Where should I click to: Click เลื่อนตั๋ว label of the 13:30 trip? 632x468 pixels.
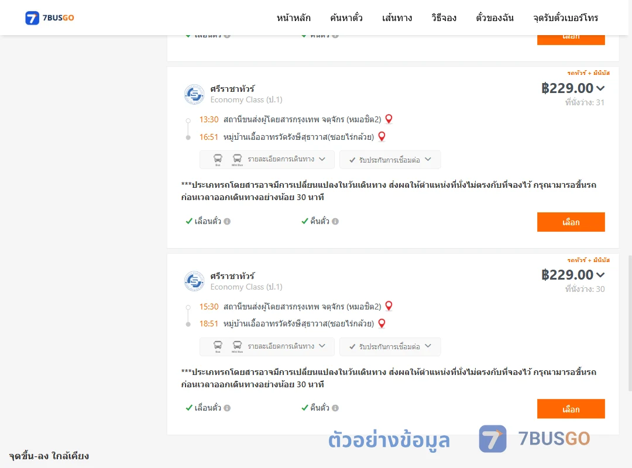tap(208, 221)
